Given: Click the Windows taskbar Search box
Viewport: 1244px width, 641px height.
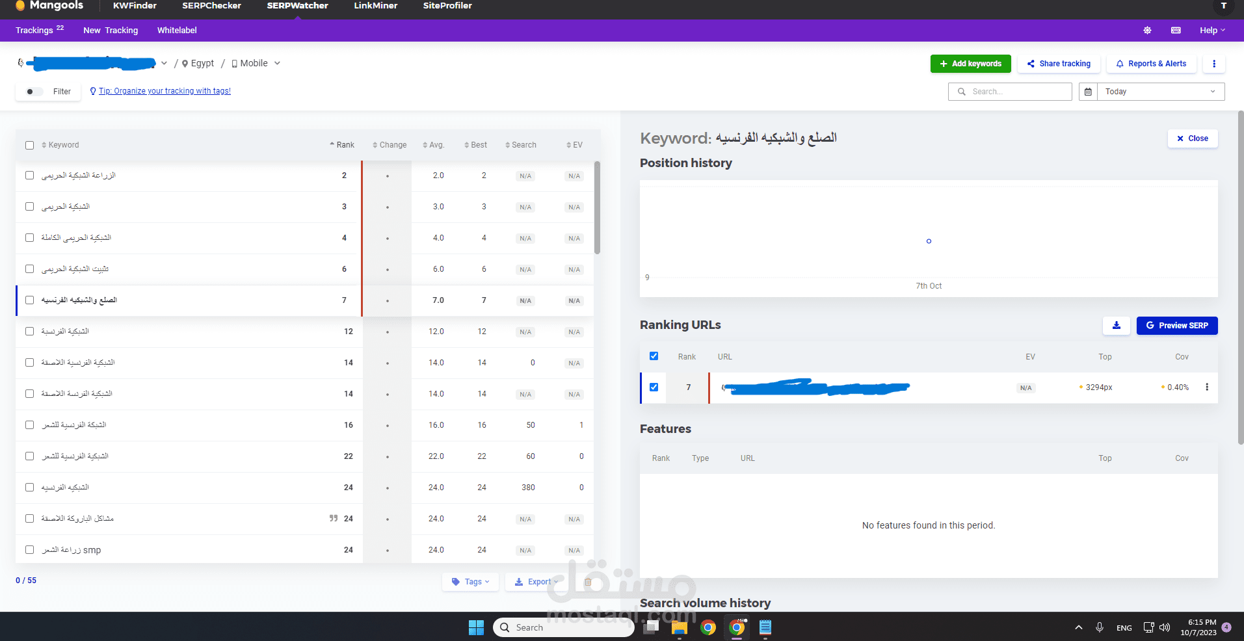Looking at the screenshot, I should (x=563, y=627).
